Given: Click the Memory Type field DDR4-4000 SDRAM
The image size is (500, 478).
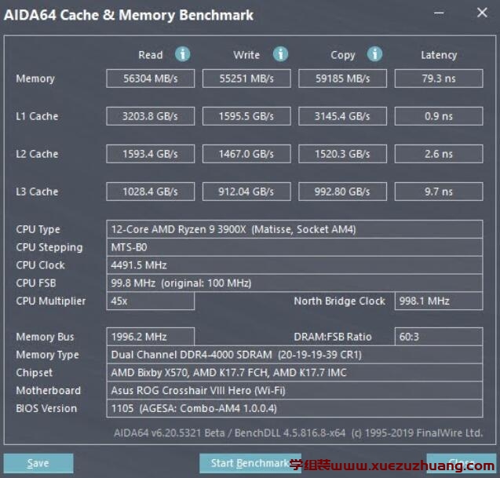Looking at the screenshot, I should 294,355.
